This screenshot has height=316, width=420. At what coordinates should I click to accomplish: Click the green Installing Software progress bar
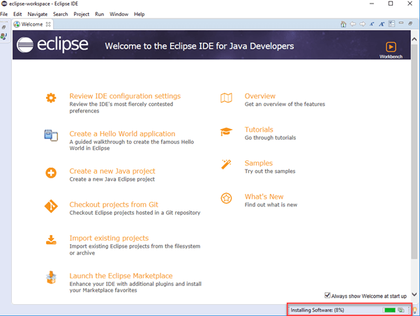coord(389,309)
